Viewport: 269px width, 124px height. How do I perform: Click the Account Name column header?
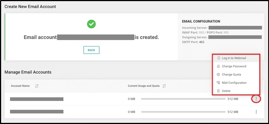click(x=20, y=86)
